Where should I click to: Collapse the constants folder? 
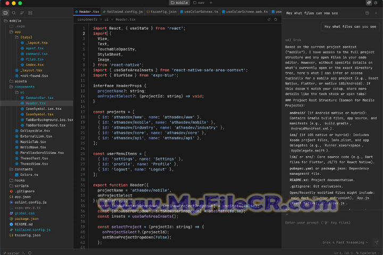(21, 169)
